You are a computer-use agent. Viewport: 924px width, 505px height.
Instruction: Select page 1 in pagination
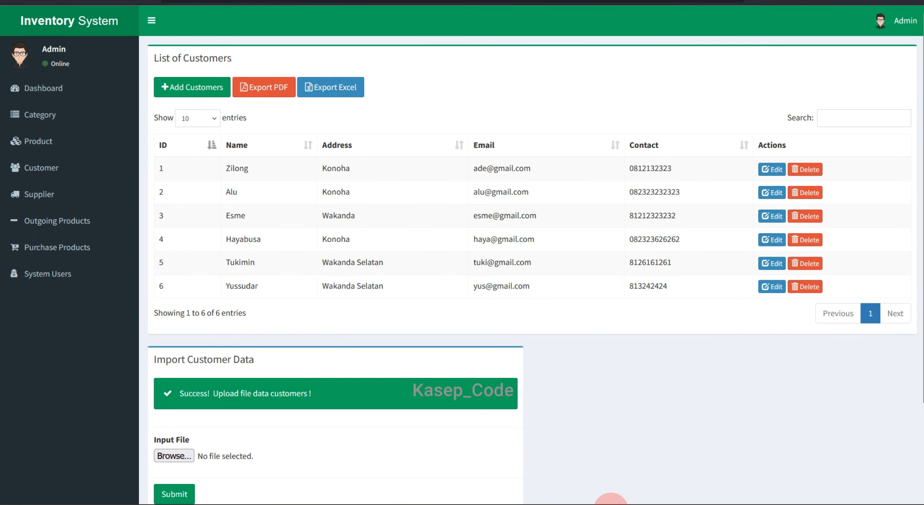tap(870, 313)
